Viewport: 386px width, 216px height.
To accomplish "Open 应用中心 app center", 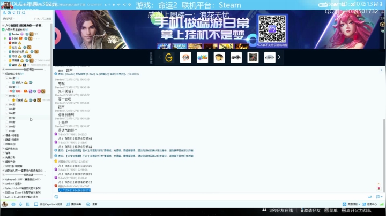I will (x=369, y=204).
